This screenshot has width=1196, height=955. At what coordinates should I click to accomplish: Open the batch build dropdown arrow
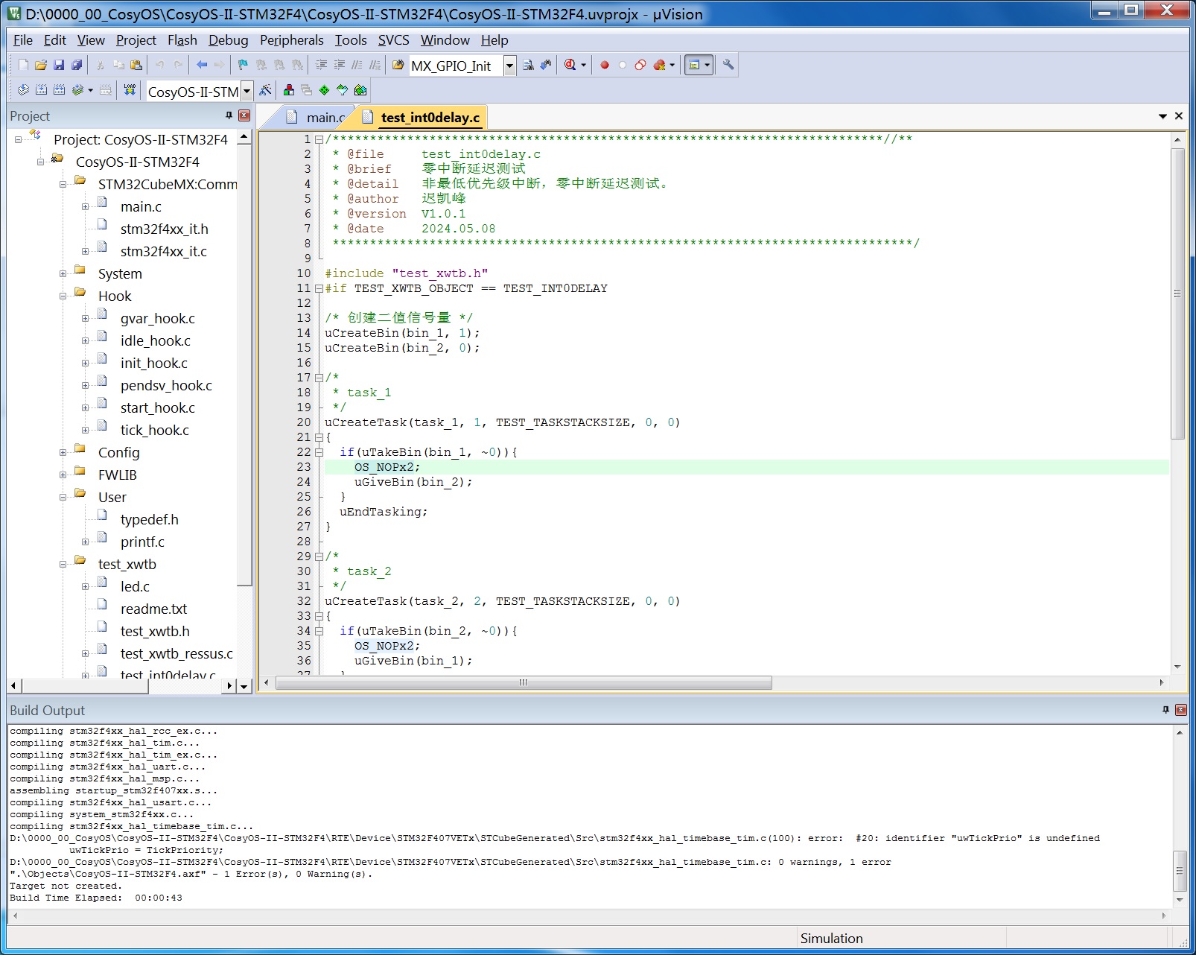point(91,90)
